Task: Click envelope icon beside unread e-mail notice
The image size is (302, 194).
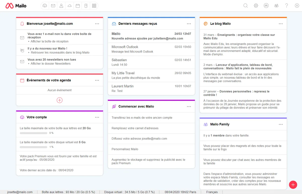Action: point(22,38)
